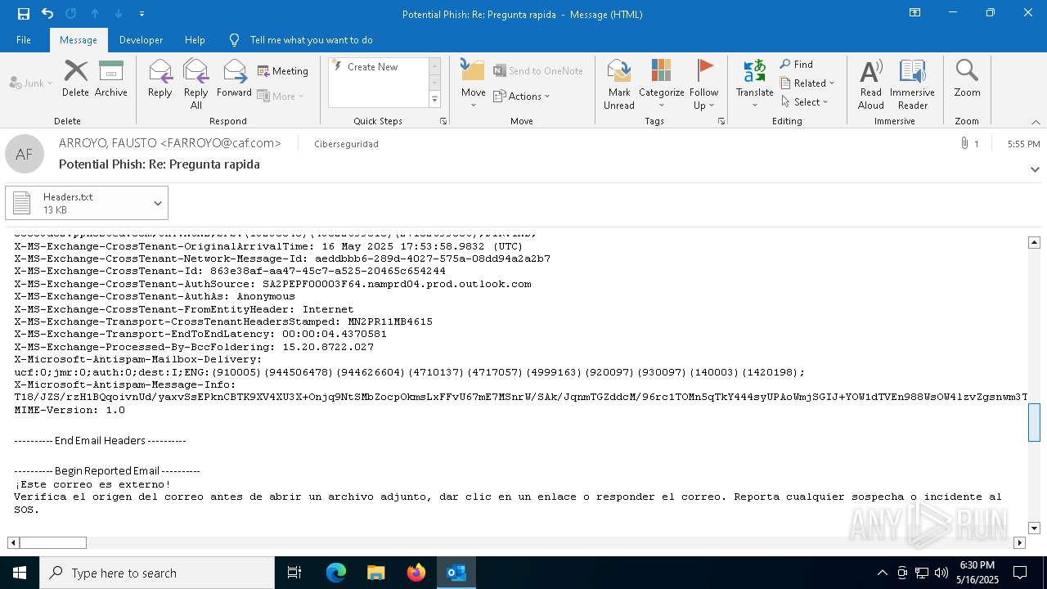
Task: Open the Zoom dialog
Action: pos(967,79)
